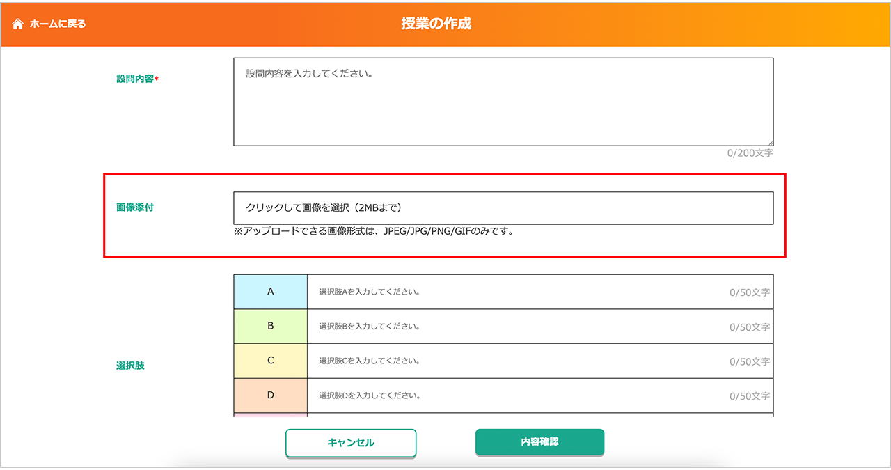Click the 0/200文字 character counter
Viewport: 891px width, 470px height.
tap(750, 152)
